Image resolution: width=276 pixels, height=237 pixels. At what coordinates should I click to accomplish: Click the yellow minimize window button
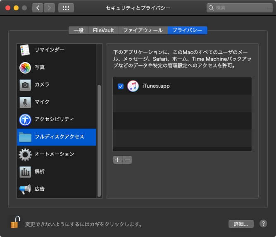(x=16, y=8)
